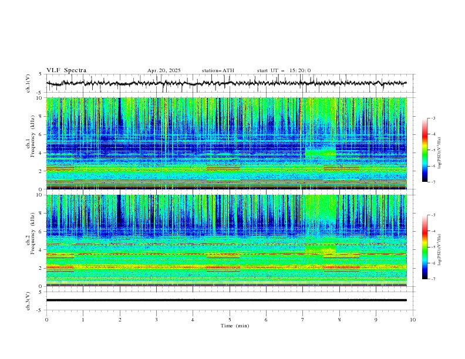This screenshot has height=359, width=465.
Task: Click the time axis tick label "6"
Action: [x=266, y=320]
